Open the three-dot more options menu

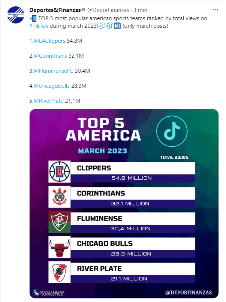click(x=215, y=10)
